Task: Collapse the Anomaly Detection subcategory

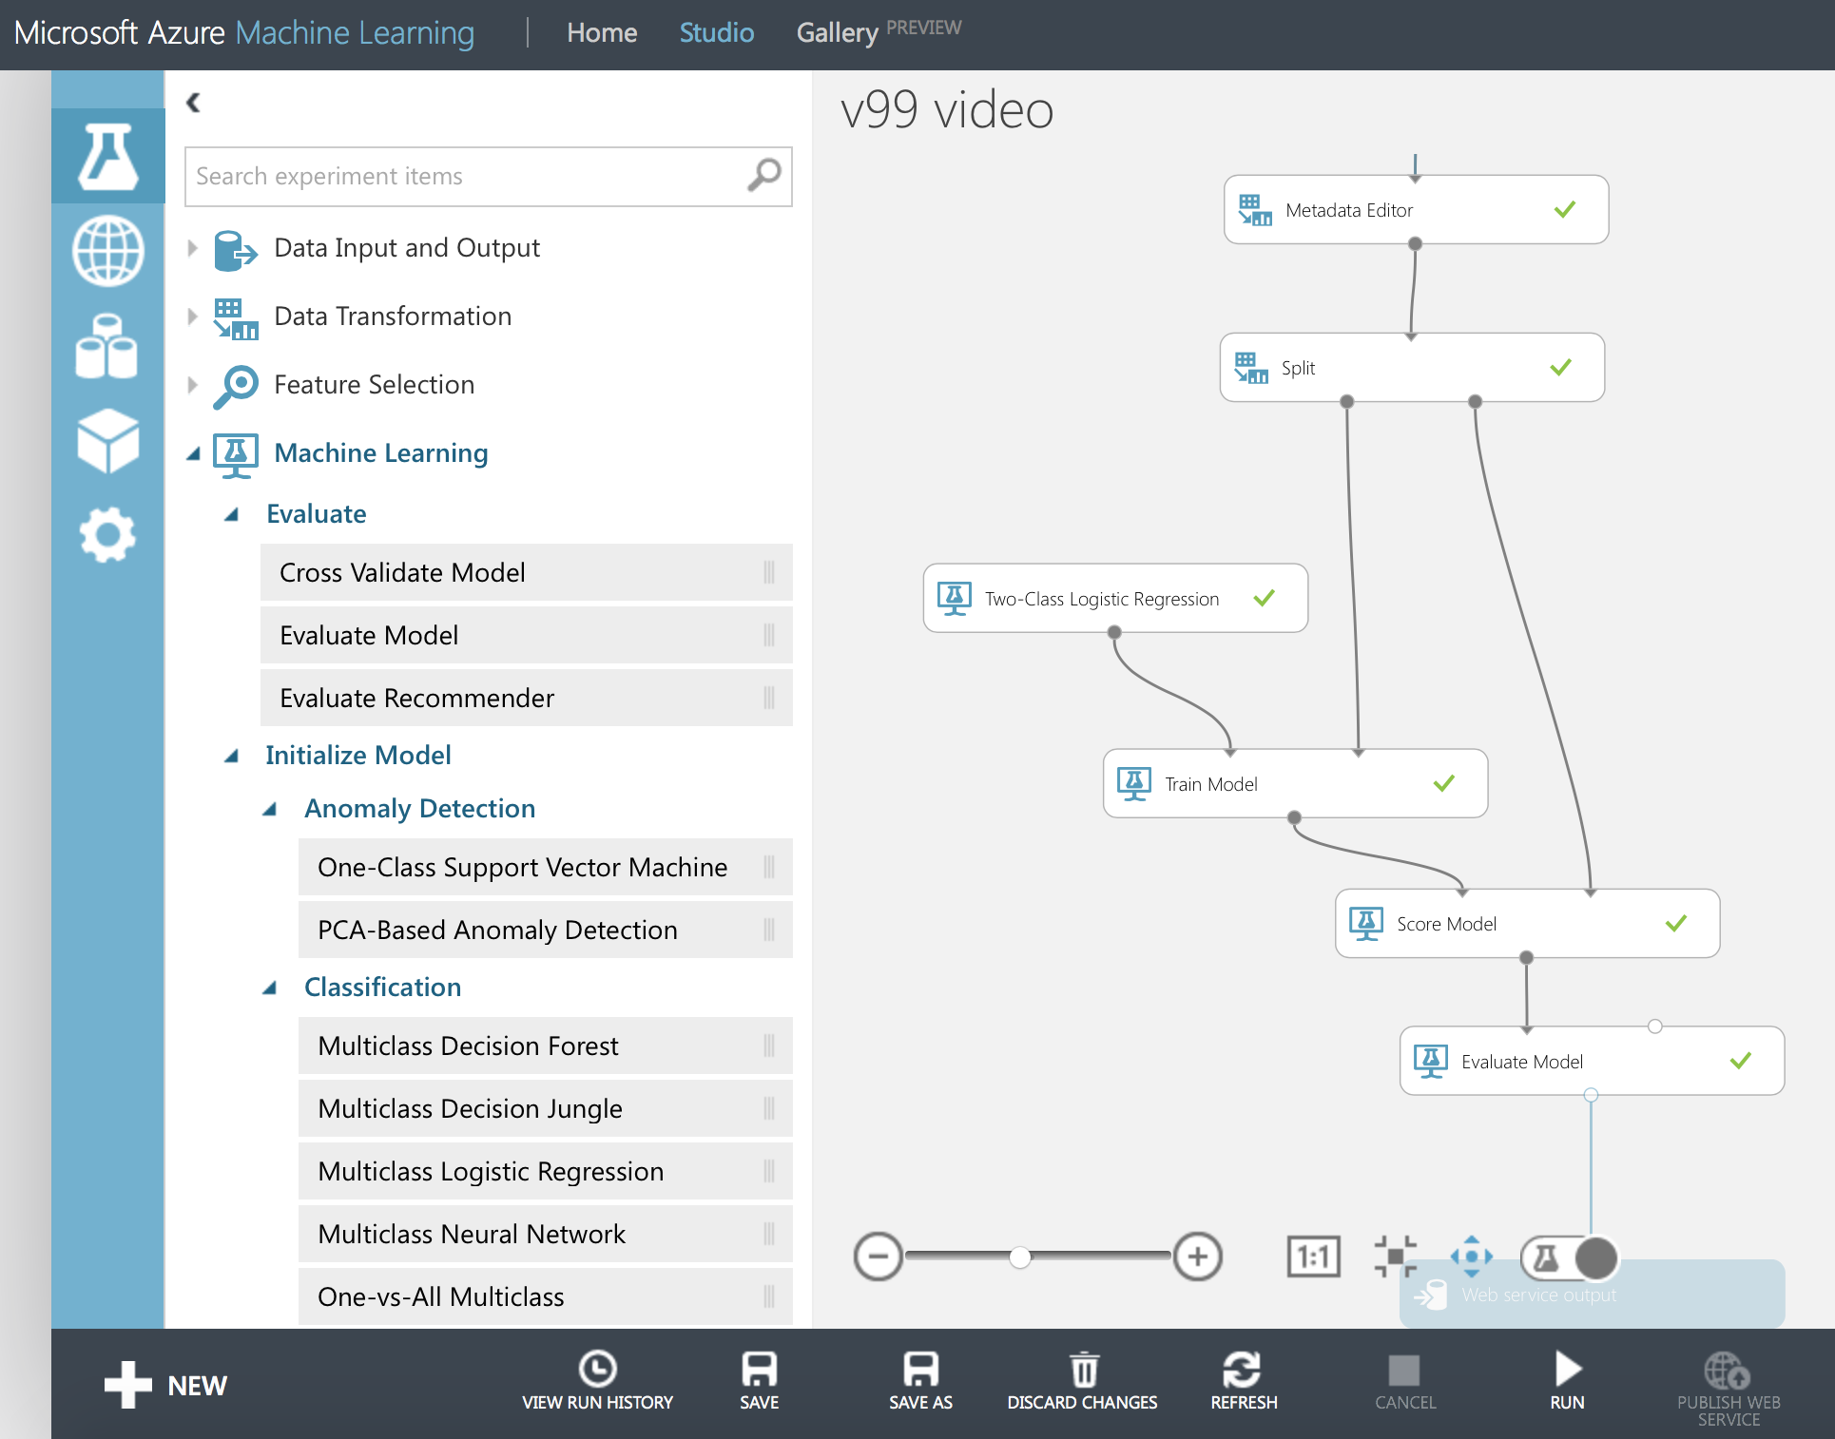Action: [270, 809]
